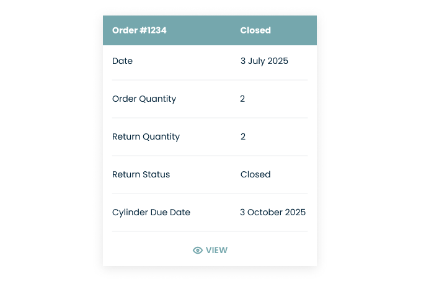Click the eye icon beside VIEW

point(198,251)
